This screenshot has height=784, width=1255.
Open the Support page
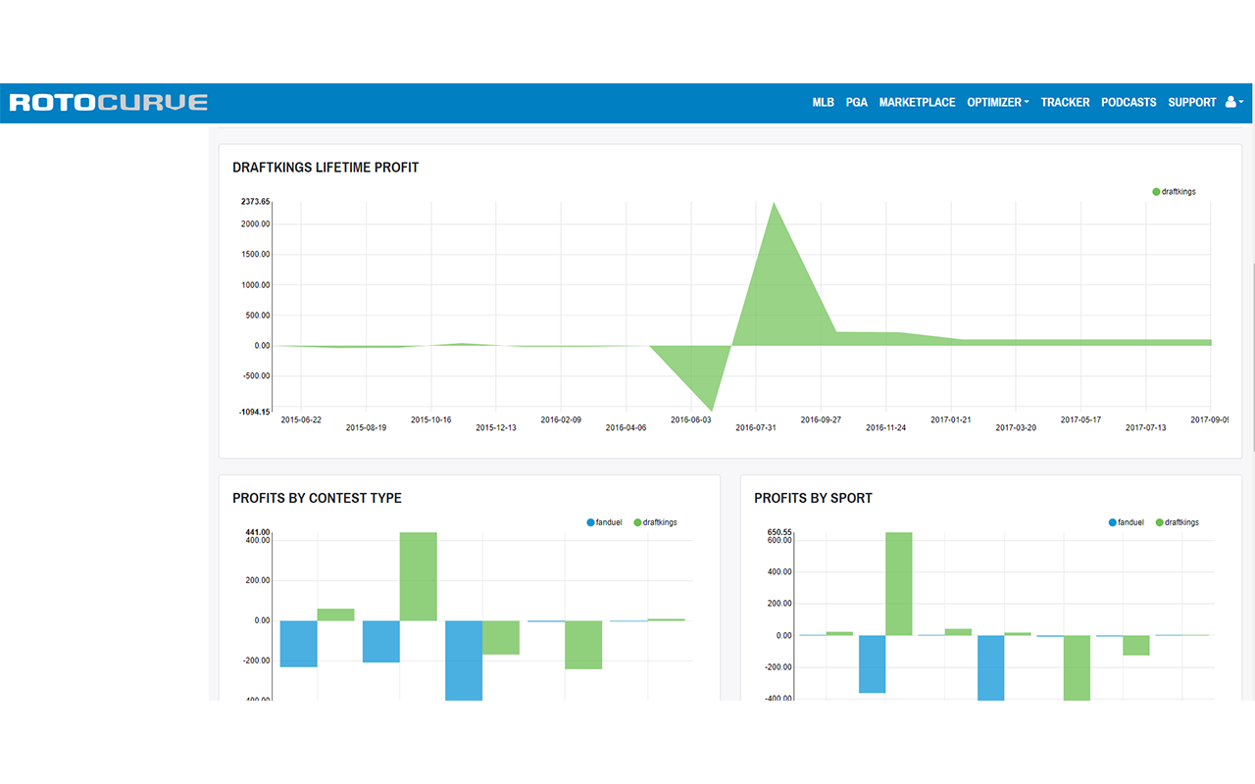1191,102
